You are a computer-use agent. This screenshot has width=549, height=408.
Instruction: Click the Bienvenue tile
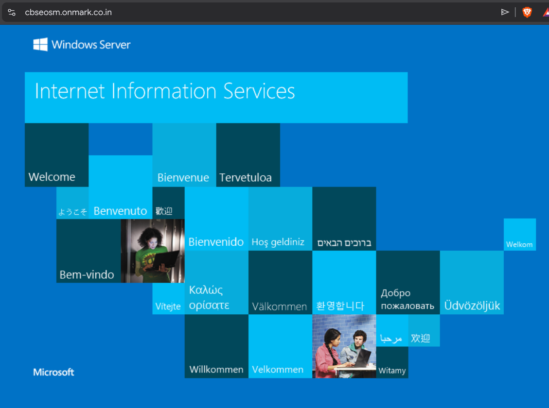pos(184,155)
